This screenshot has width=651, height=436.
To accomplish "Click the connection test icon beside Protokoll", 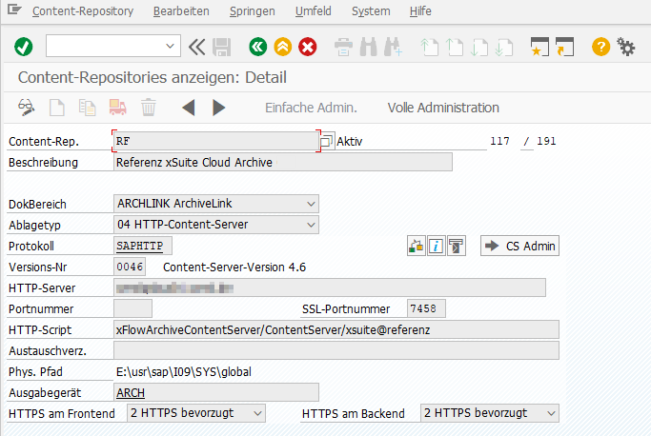I will (416, 247).
